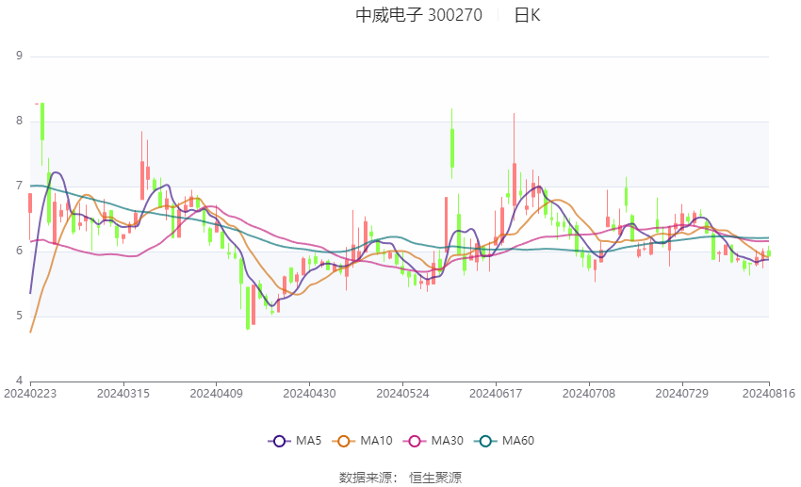
Task: Click the 20240409 x-axis date label
Action: click(x=216, y=394)
